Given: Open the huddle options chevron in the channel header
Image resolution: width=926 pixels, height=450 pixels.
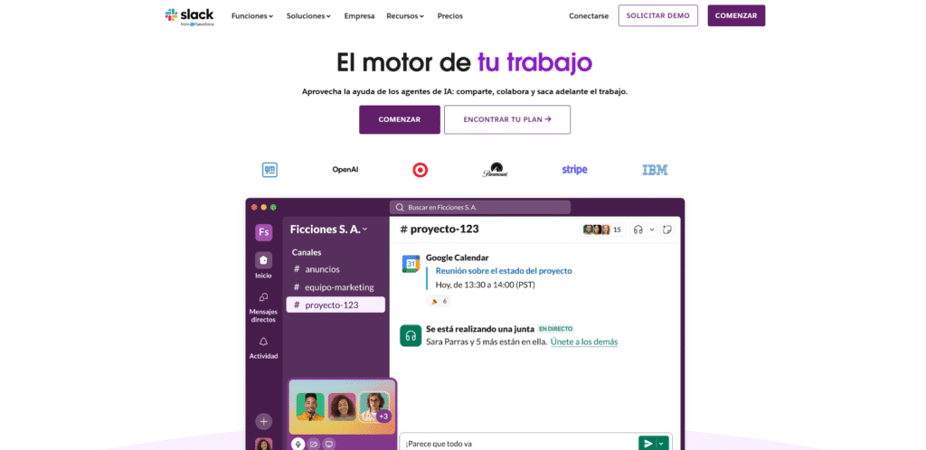Looking at the screenshot, I should point(652,230).
